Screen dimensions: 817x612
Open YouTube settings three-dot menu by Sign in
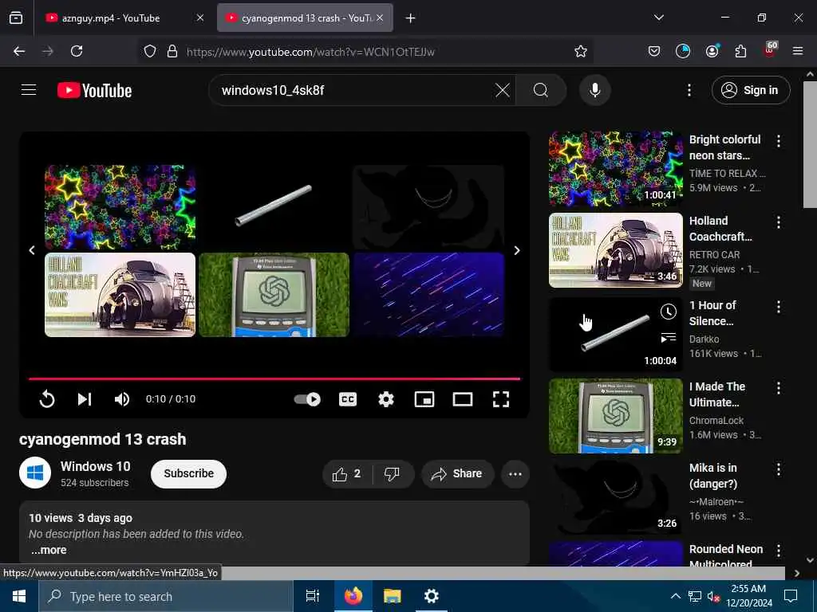click(689, 90)
